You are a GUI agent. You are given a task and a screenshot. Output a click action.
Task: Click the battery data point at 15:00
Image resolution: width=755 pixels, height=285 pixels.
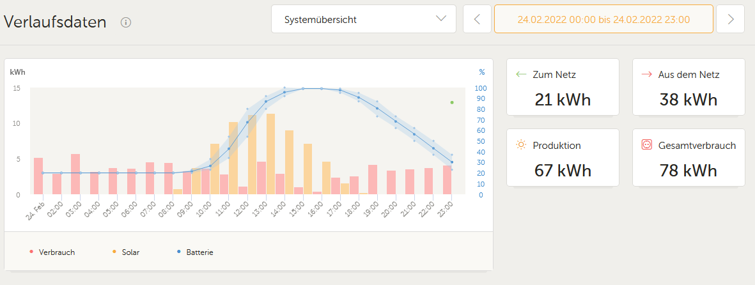pyautogui.click(x=303, y=89)
